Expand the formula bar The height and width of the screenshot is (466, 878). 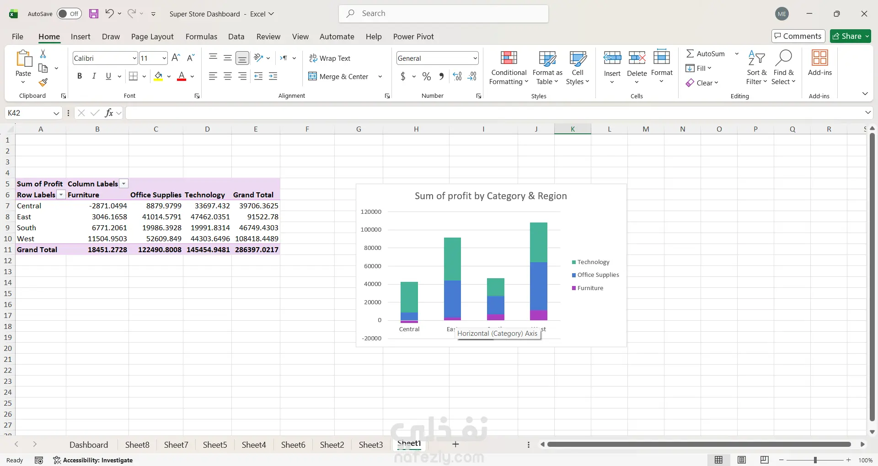point(868,112)
